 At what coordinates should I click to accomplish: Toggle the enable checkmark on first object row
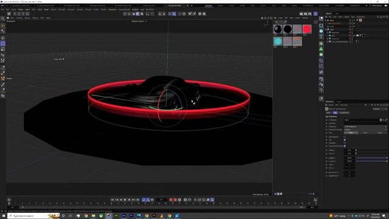354,20
